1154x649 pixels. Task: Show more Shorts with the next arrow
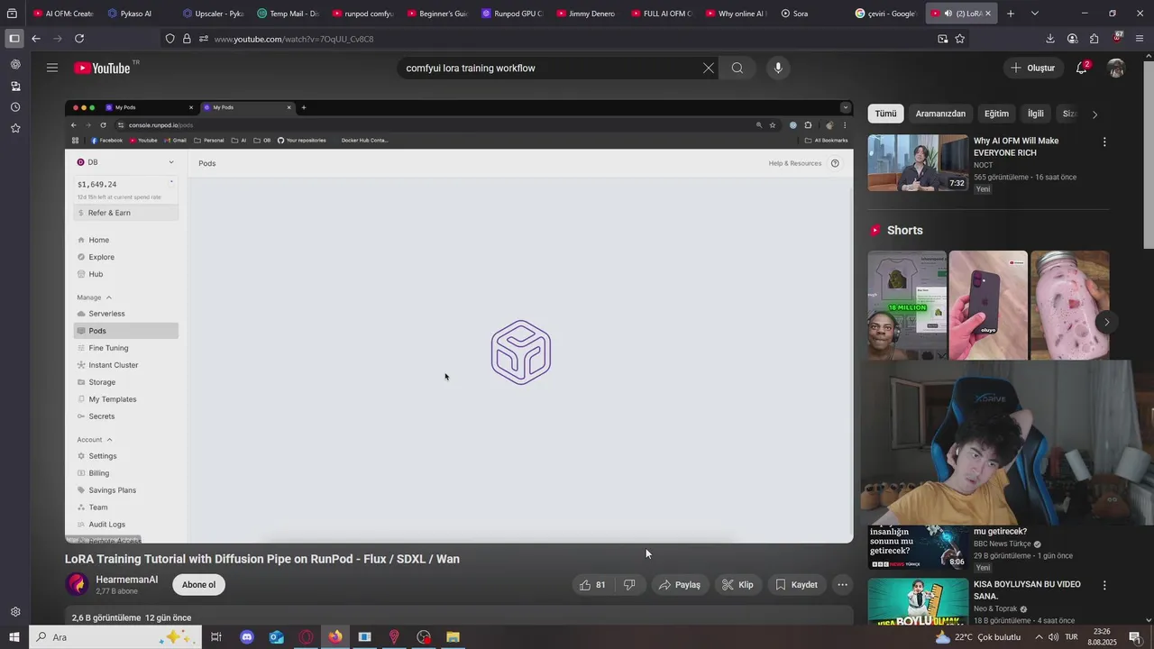click(x=1106, y=322)
